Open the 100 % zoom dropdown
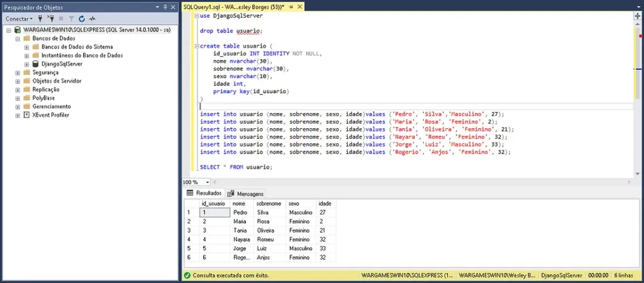 click(x=208, y=182)
